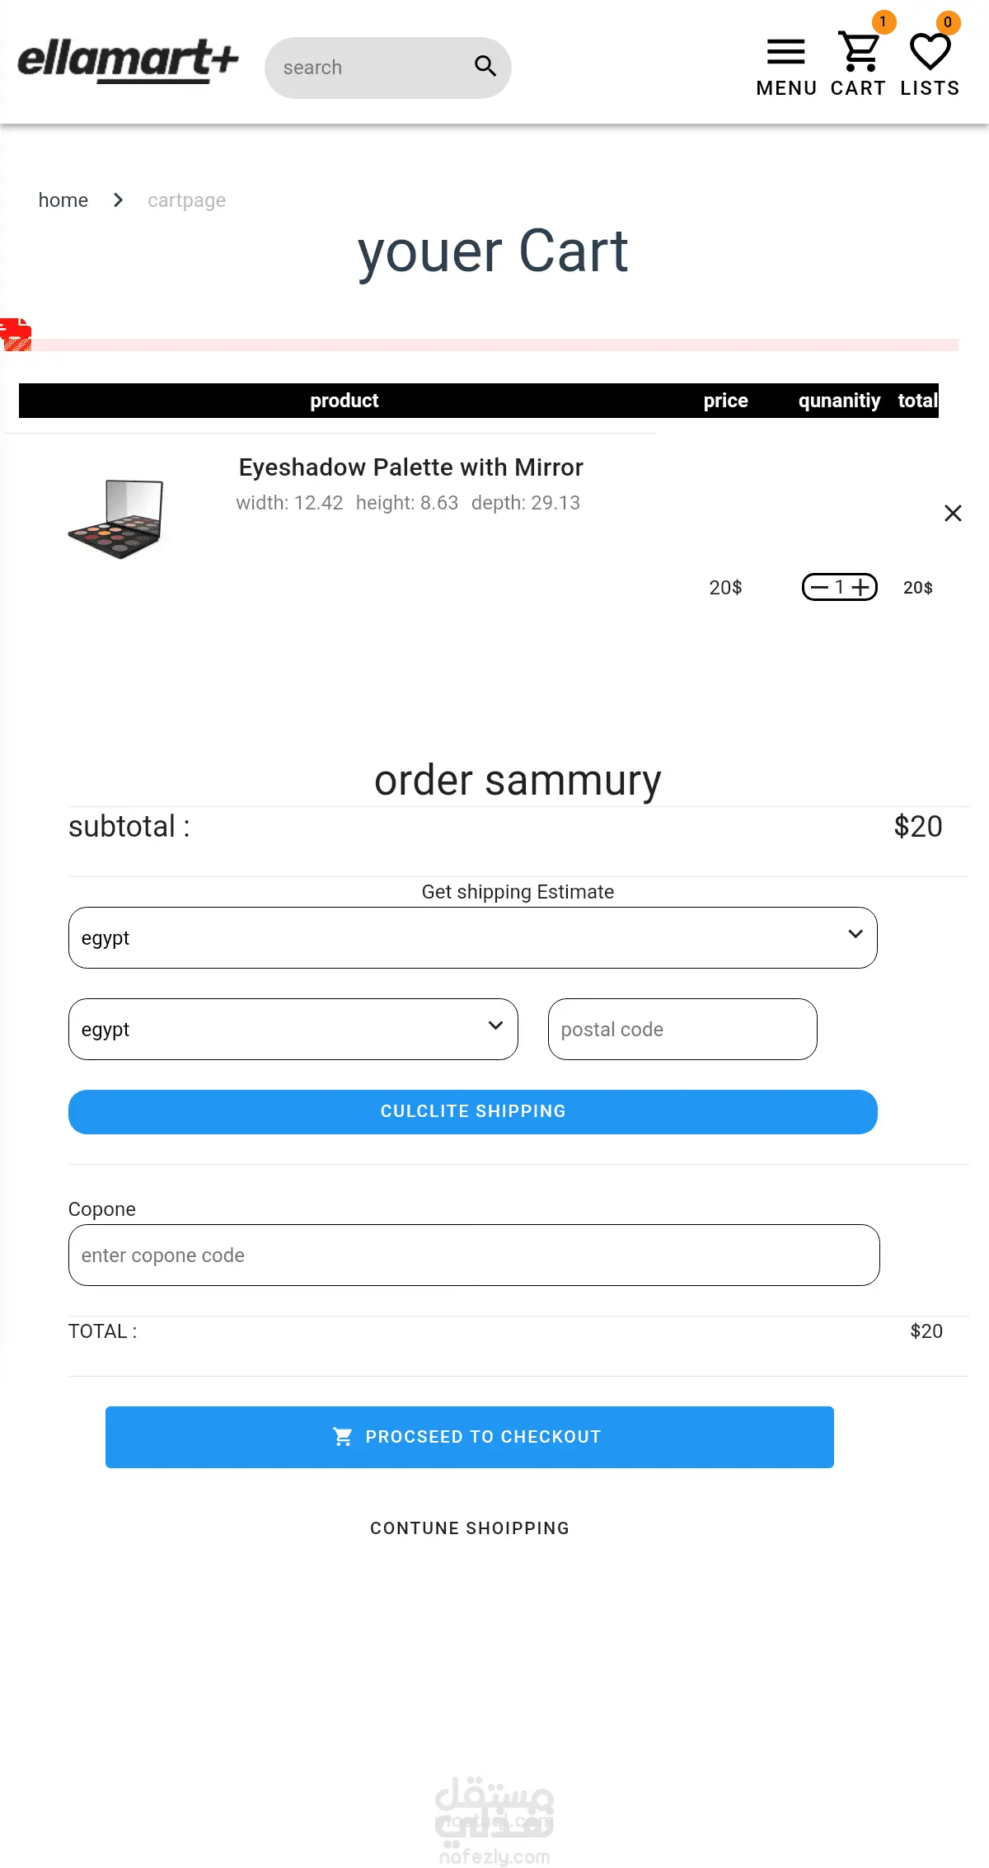Go to home breadcrumb link

pyautogui.click(x=63, y=200)
